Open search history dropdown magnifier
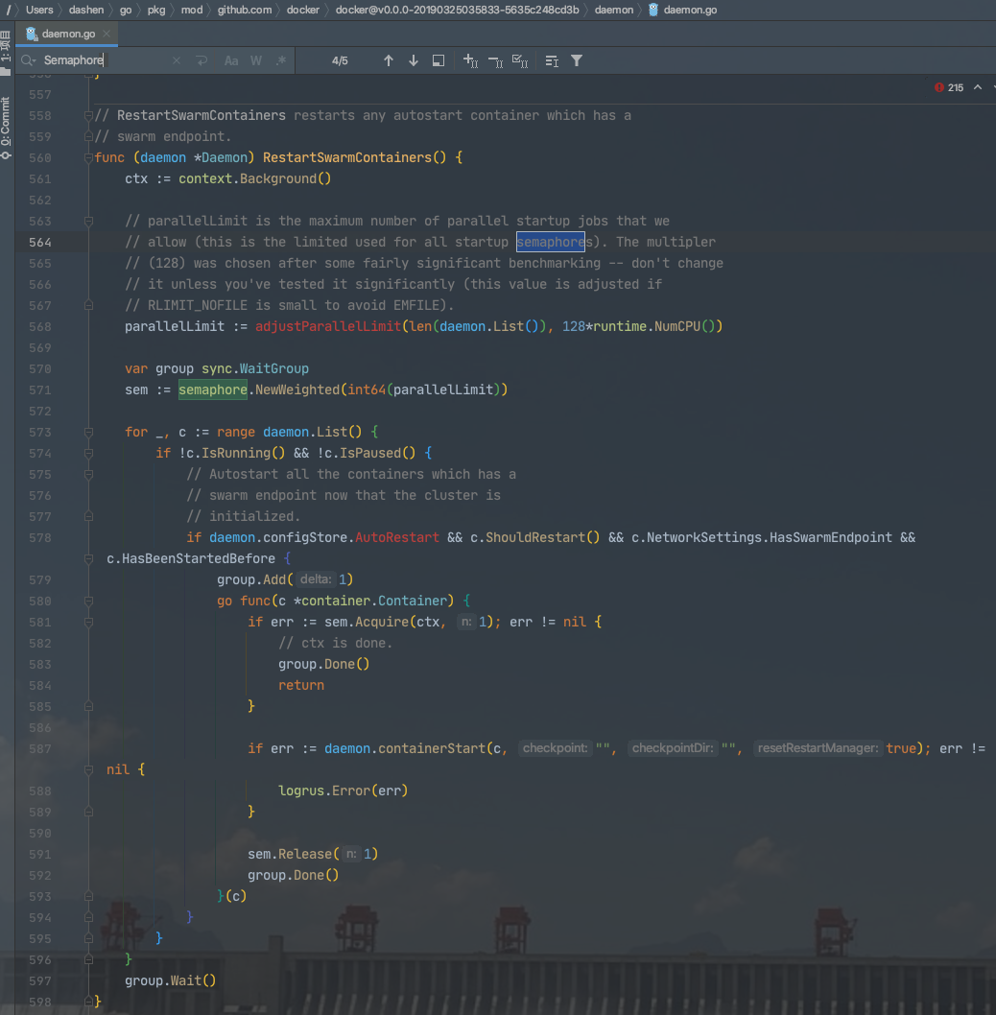This screenshot has height=1015, width=996. tap(29, 60)
